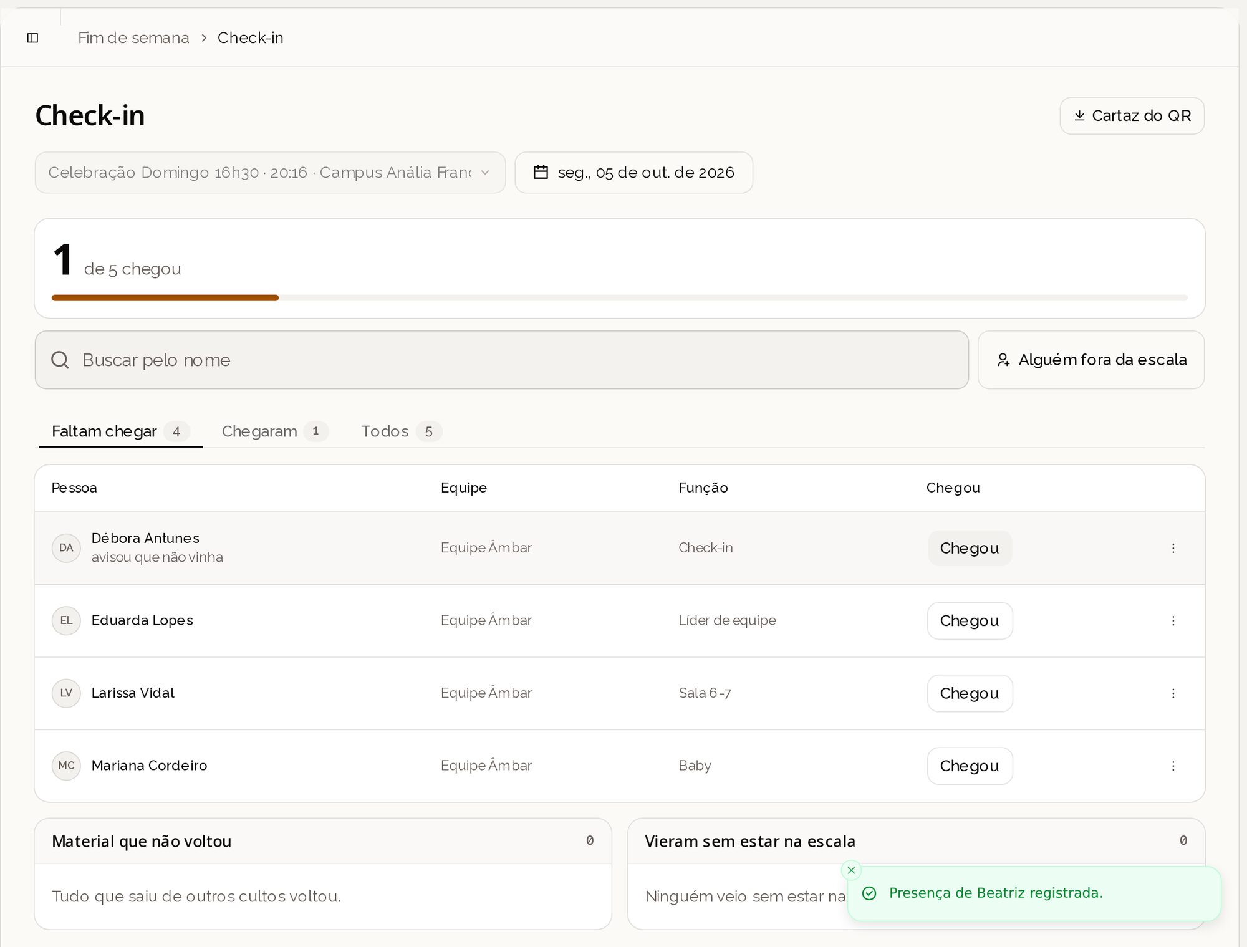Click the download icon on Cartaz do QR
Viewport: 1247px width, 947px height.
[x=1079, y=116]
